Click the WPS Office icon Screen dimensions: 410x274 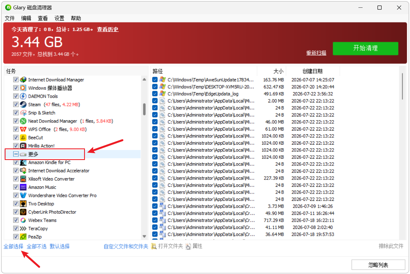tap(23, 129)
